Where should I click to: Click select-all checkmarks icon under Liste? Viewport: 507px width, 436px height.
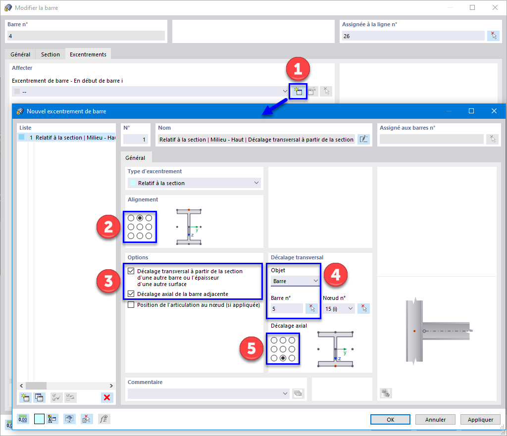click(x=56, y=397)
